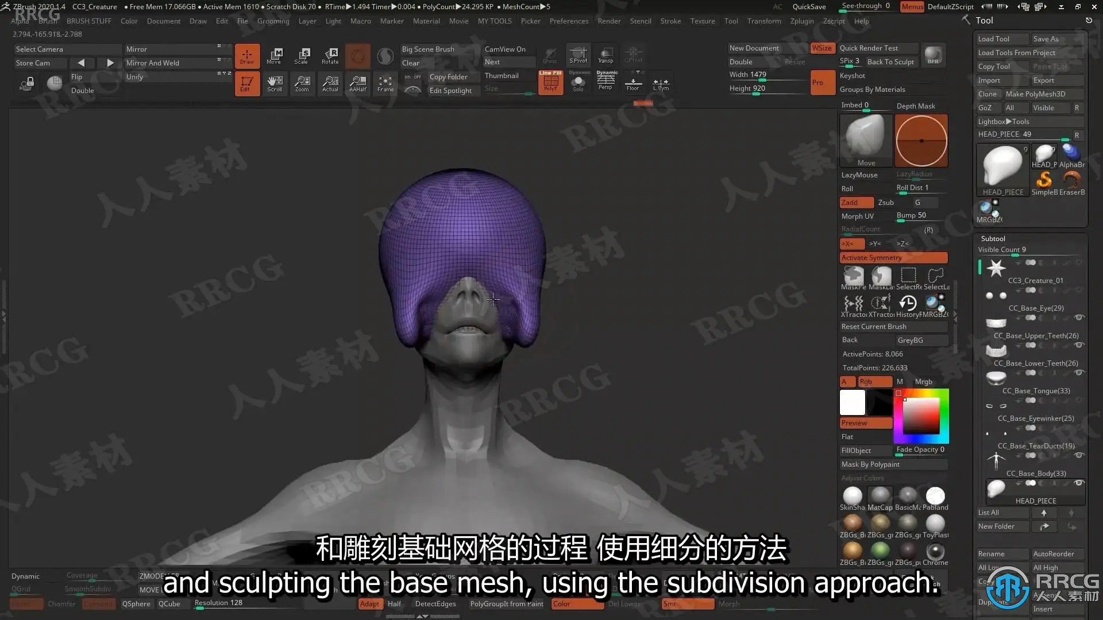Activate the Draw mode button
1103x620 pixels.
[247, 56]
